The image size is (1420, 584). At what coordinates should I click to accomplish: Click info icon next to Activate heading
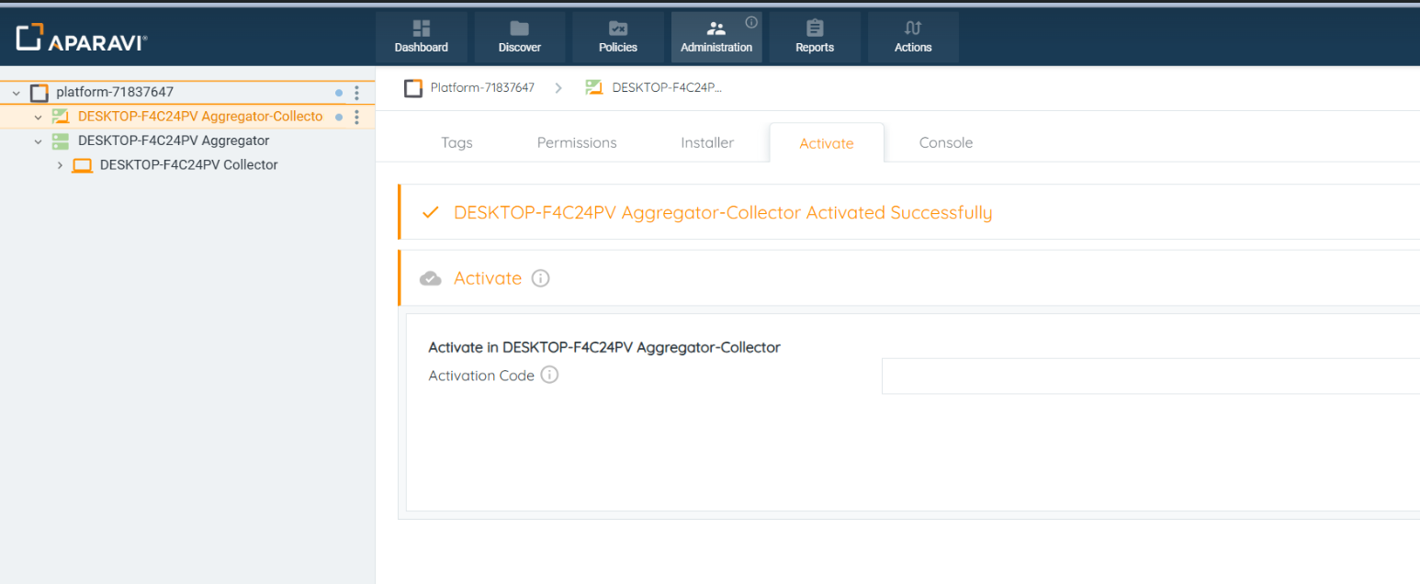click(541, 278)
